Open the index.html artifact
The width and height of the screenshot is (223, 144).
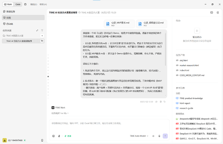pyautogui.click(x=184, y=70)
